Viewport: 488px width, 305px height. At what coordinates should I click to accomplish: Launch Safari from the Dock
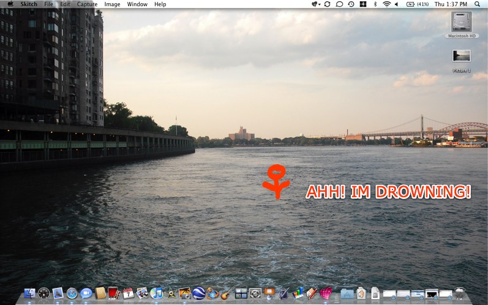click(x=72, y=293)
